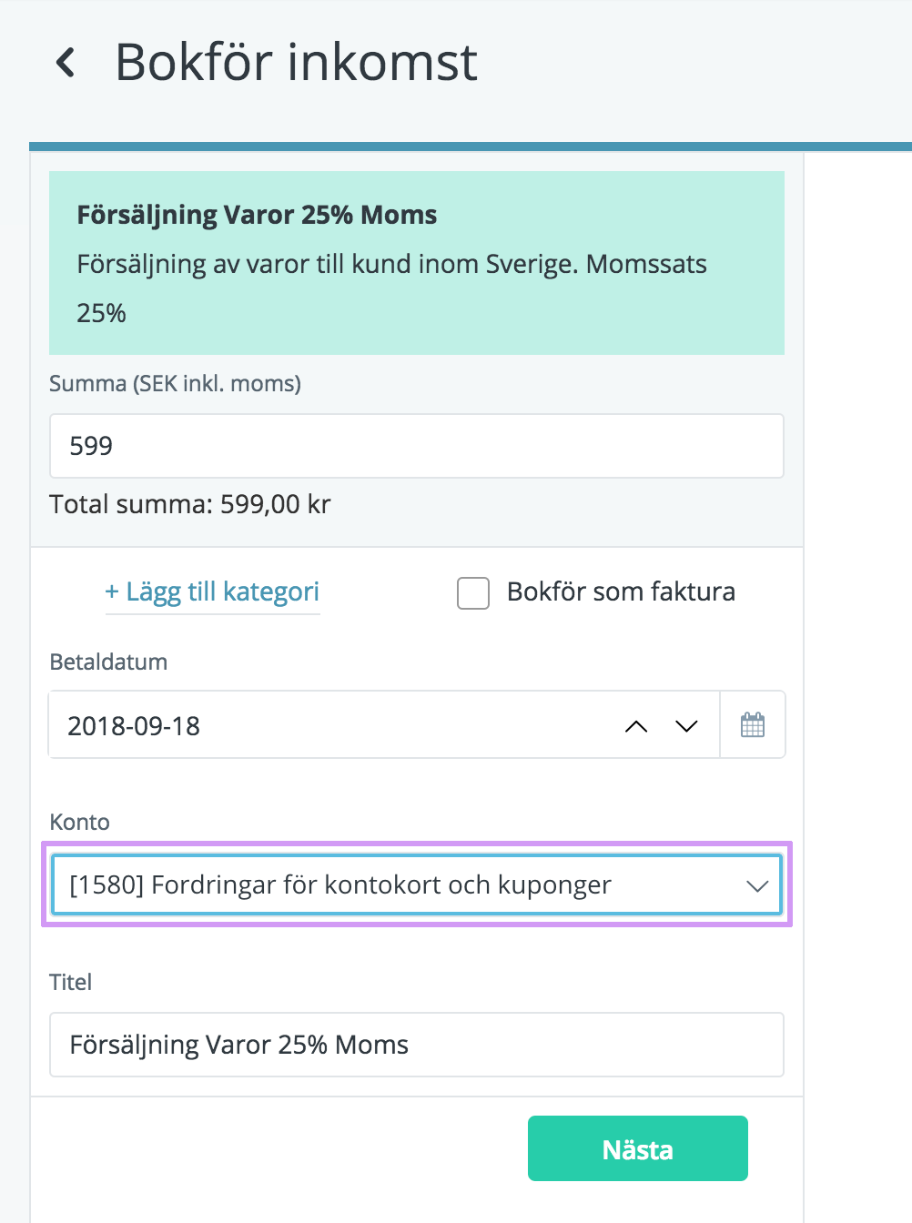Click the Betaldatum field label
The image size is (912, 1223).
coord(108,662)
